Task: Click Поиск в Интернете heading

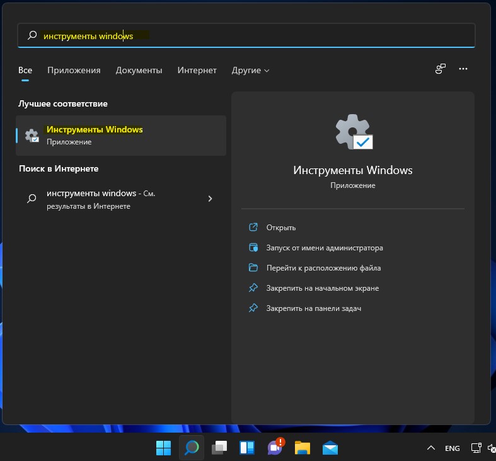Action: [59, 169]
